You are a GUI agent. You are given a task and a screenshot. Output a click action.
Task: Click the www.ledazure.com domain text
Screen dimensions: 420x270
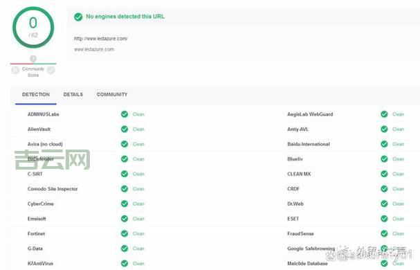[94, 49]
